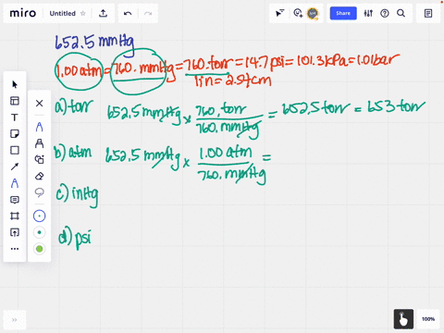This screenshot has height=333, width=444.
Task: Select the pen tool in main toolbar
Action: pyautogui.click(x=15, y=183)
